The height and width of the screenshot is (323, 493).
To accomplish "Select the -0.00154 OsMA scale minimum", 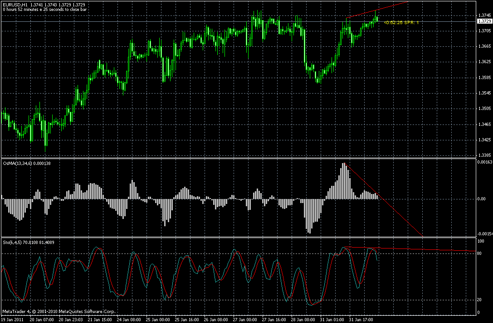I will [x=484, y=234].
